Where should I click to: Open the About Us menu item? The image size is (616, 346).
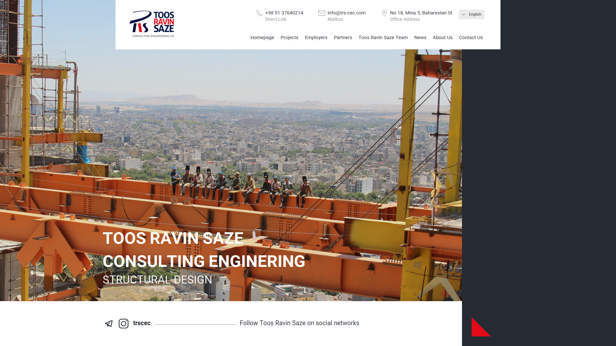point(442,37)
